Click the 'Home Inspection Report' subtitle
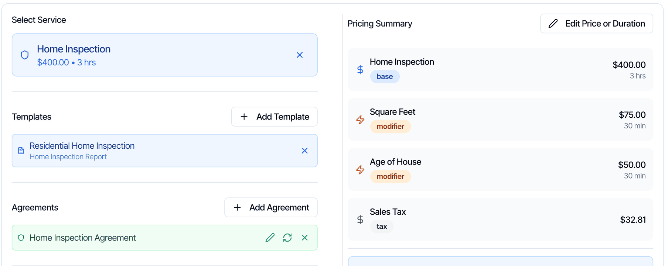 68,157
